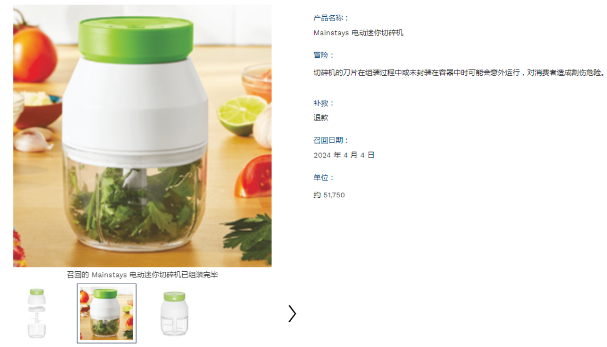Open the large chopper product photo
Image resolution: width=607 pixels, height=347 pixels.
click(142, 136)
